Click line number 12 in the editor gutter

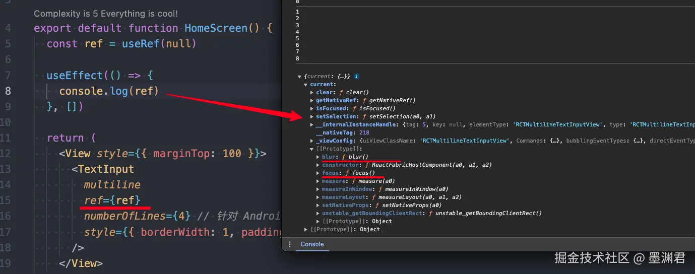click(x=6, y=154)
